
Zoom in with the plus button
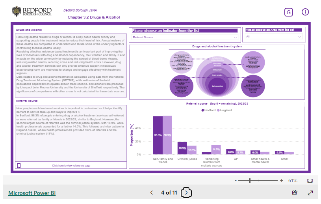282,181
